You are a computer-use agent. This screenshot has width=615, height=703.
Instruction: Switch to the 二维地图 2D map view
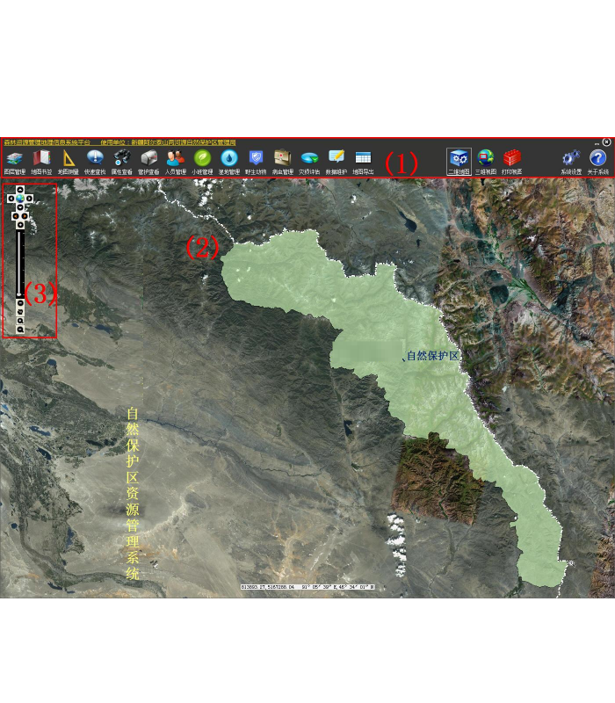tap(459, 159)
